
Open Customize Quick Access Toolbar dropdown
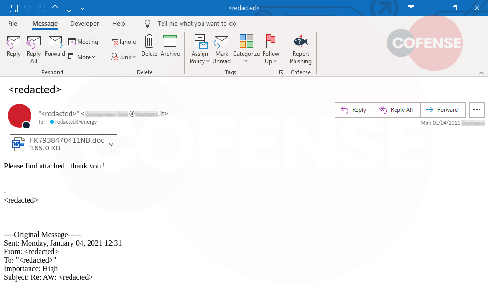pos(82,8)
